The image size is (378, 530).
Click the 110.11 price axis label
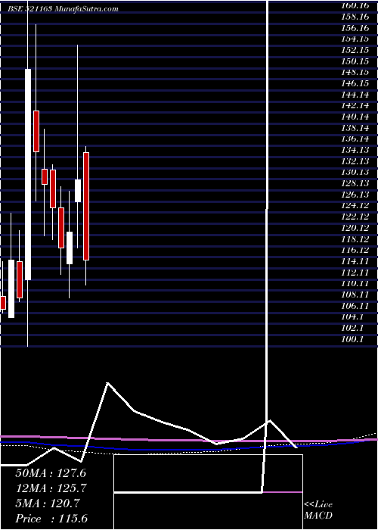pyautogui.click(x=357, y=283)
